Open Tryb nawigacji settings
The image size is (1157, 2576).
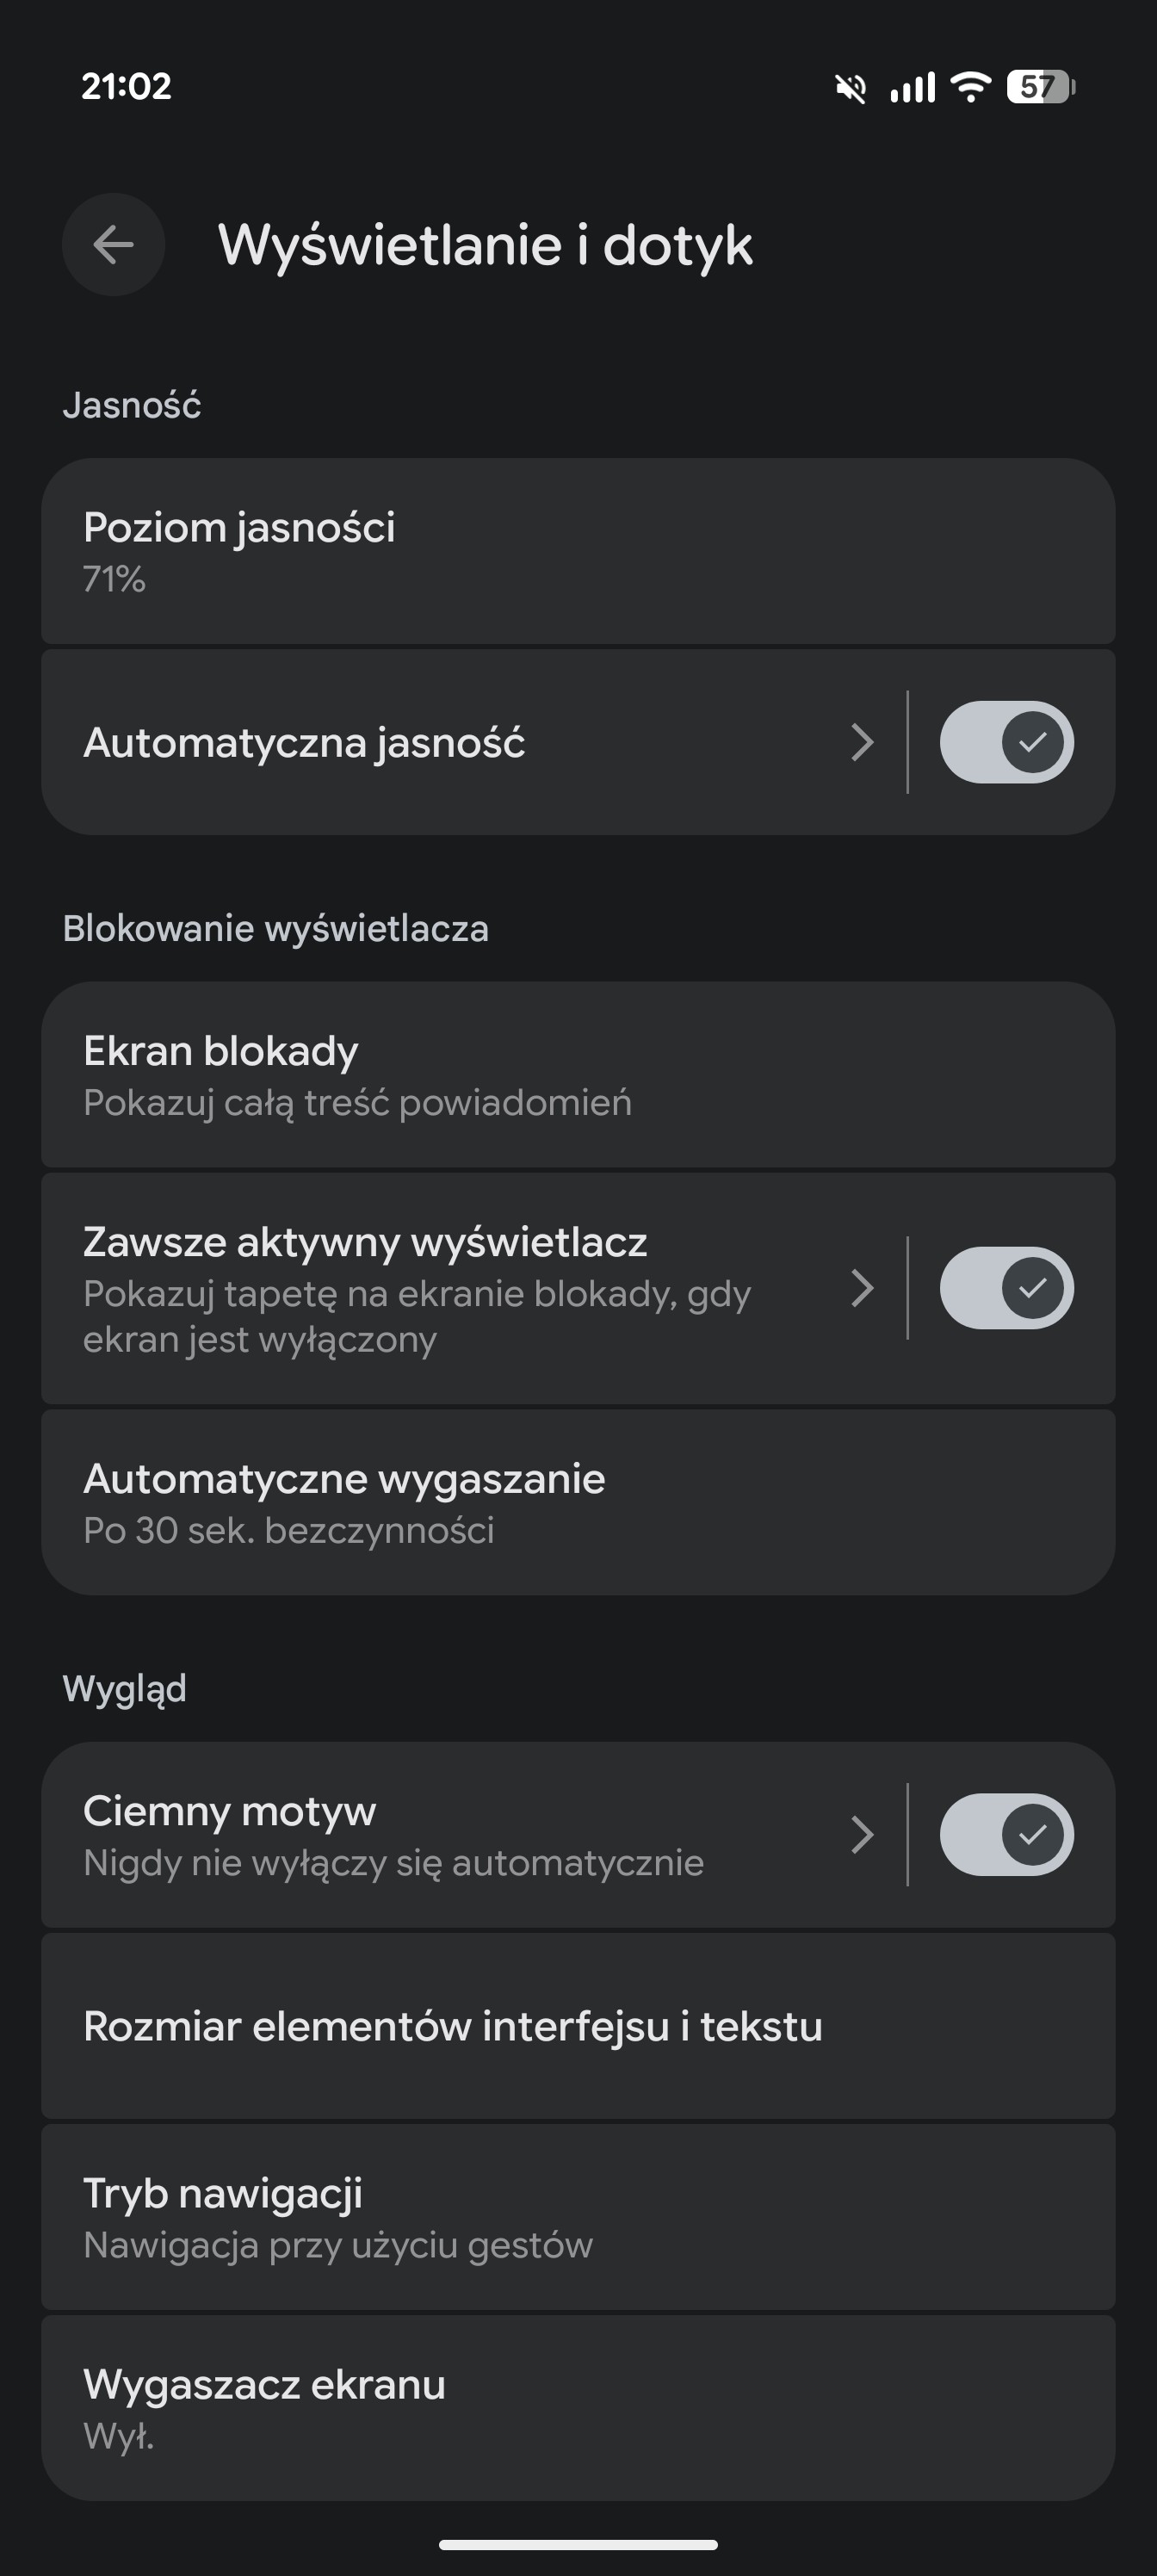pyautogui.click(x=578, y=2217)
